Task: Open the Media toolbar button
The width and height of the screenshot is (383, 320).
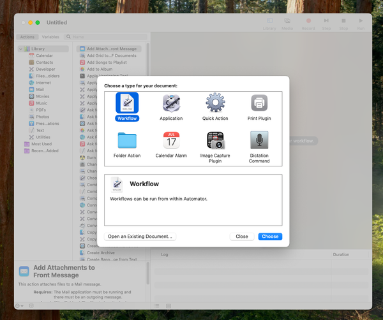Action: [287, 24]
